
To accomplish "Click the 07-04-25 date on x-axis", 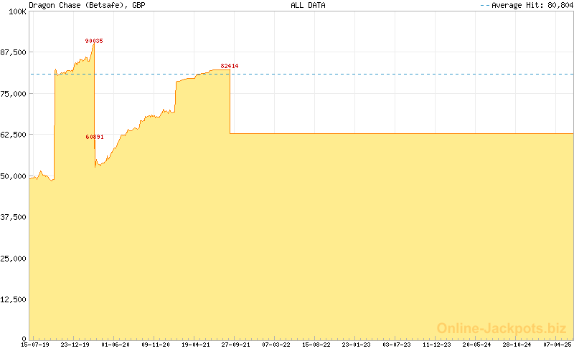I will pos(557,345).
